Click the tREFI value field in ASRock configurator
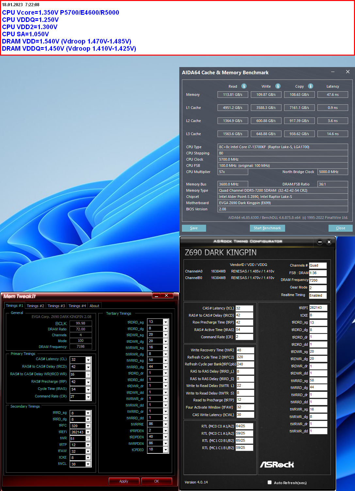Screen dimensions: 355x491 click(x=318, y=308)
